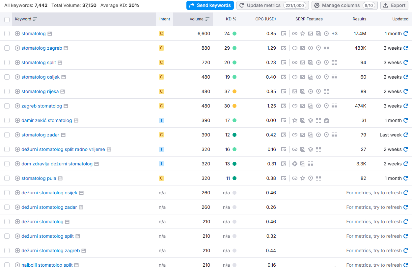Viewport: 412px width, 267px height.
Task: Refresh metrics for the stomatolog row
Action: (x=406, y=34)
